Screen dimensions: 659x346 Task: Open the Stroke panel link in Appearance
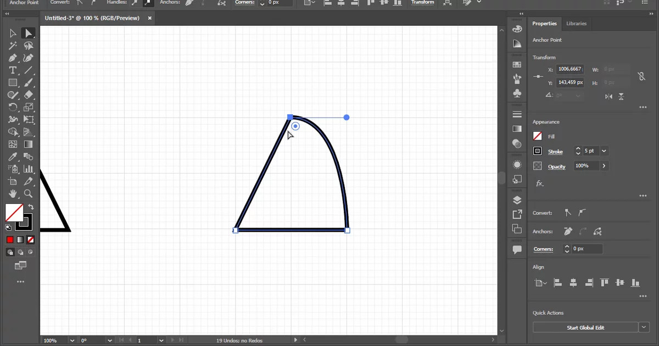click(x=555, y=152)
